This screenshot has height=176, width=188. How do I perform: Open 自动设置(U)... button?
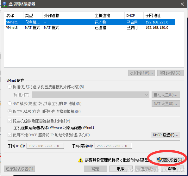click(166, 95)
